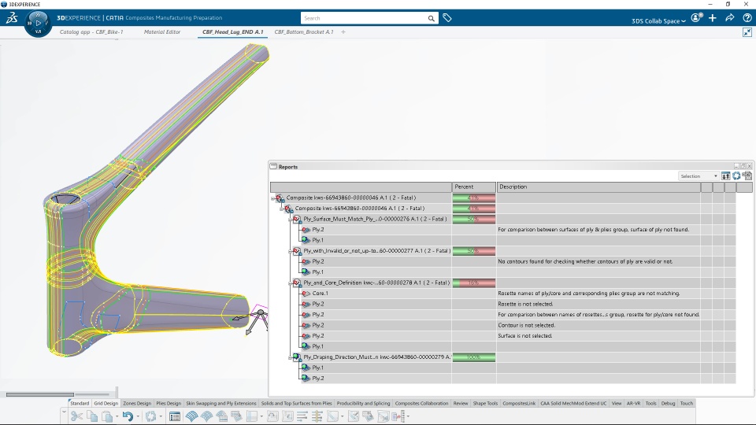
Task: Click the Description column header
Action: (598, 187)
